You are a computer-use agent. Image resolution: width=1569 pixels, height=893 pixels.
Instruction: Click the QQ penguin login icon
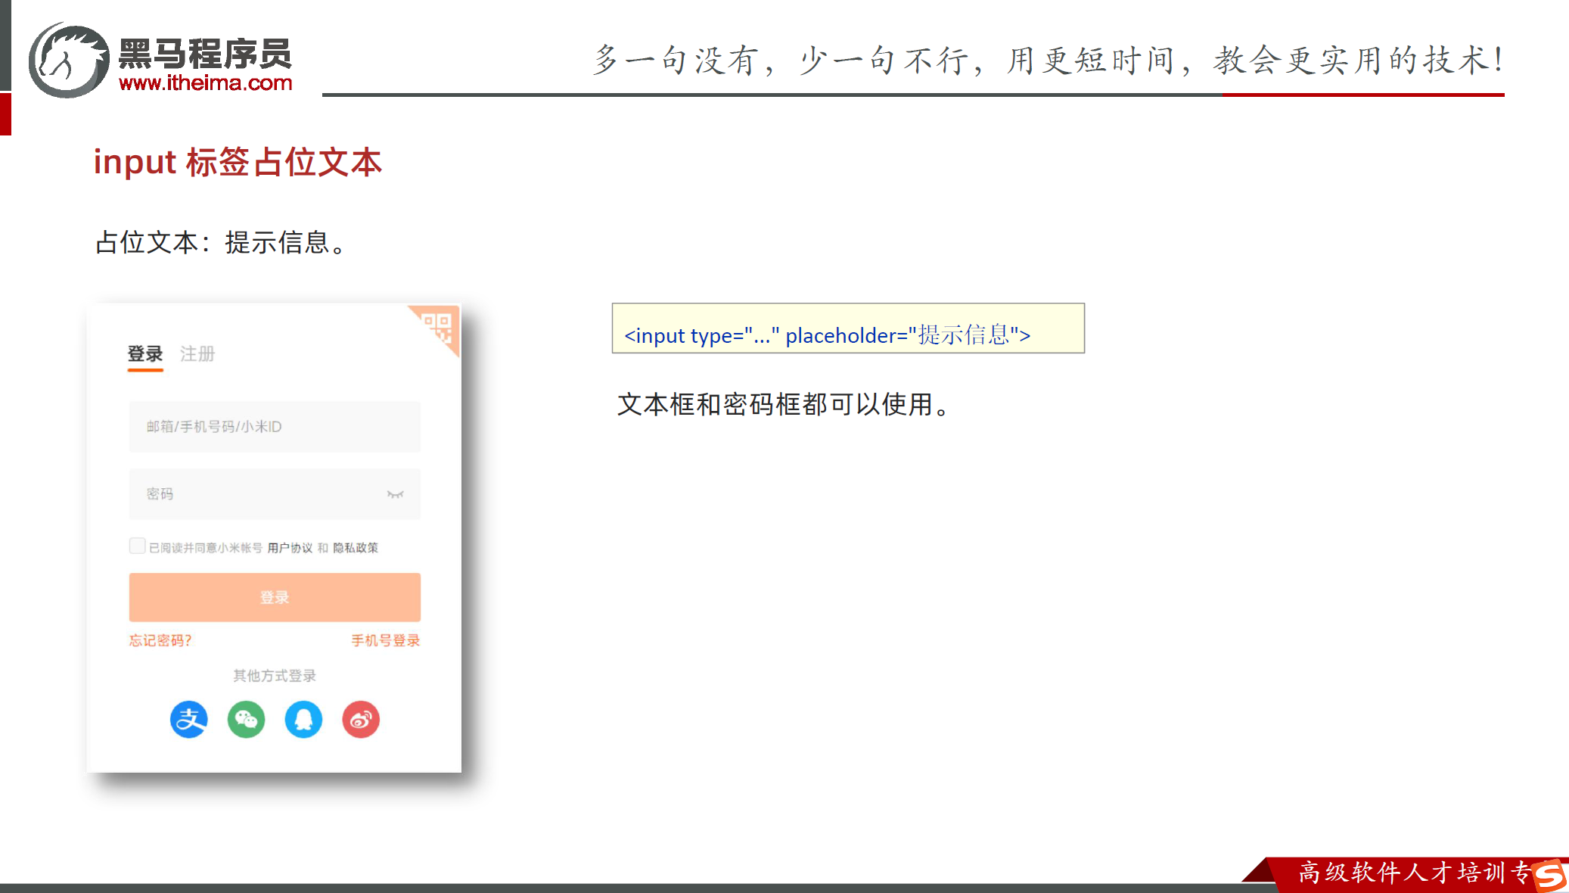pos(303,719)
